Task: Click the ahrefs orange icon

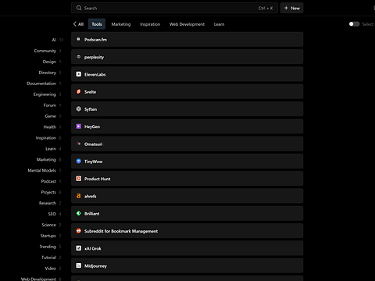Action: tap(78, 196)
